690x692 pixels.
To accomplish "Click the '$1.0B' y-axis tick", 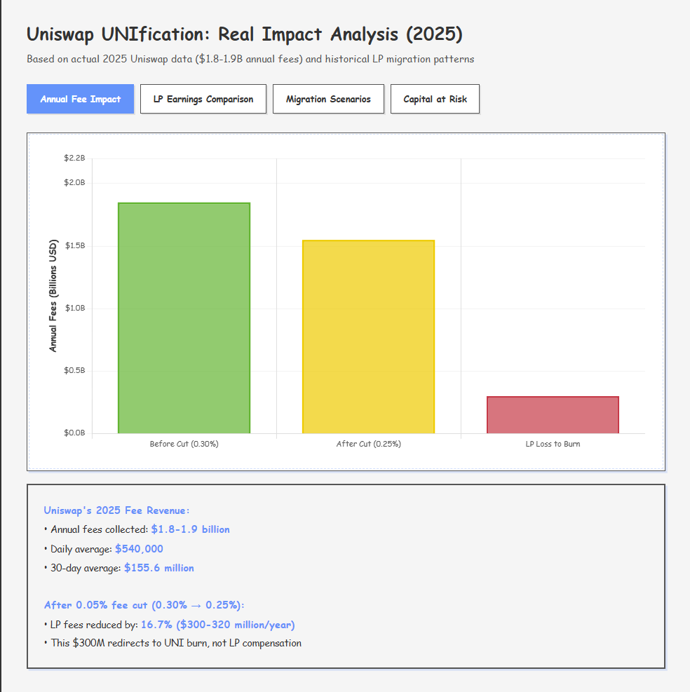I will point(75,308).
